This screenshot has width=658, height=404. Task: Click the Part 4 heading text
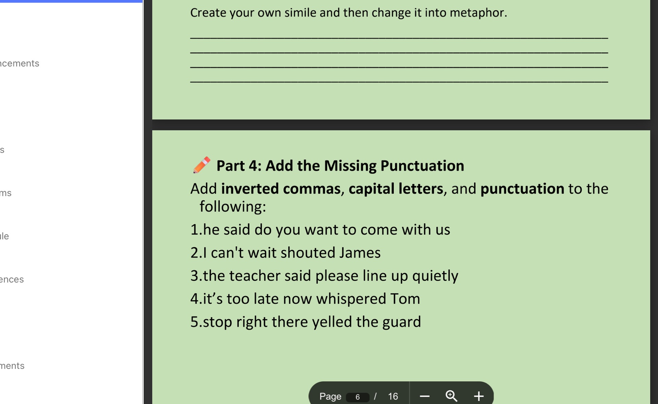tap(339, 165)
